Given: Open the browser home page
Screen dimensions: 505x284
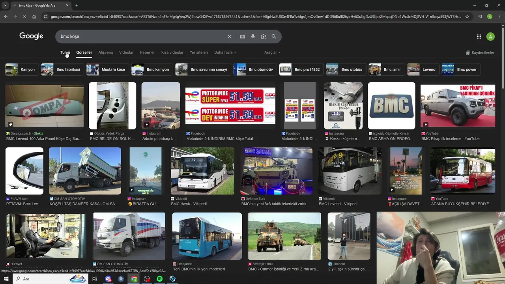Looking at the screenshot, I should click(x=34, y=17).
